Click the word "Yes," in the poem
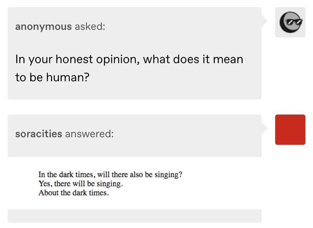This screenshot has width=313, height=228. click(x=46, y=184)
